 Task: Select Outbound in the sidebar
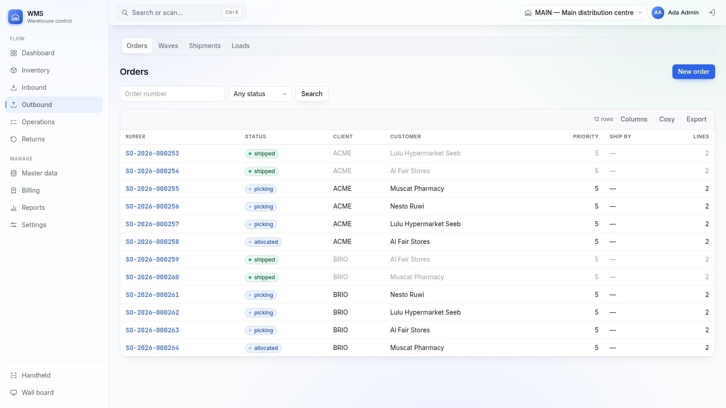click(x=54, y=105)
